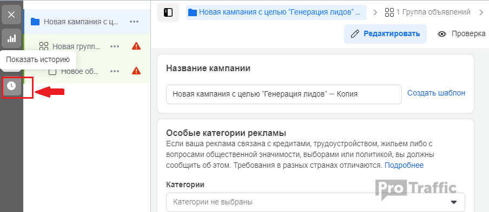The height and width of the screenshot is (212, 489).
Task: Click the Создать шаблон link
Action: click(437, 93)
